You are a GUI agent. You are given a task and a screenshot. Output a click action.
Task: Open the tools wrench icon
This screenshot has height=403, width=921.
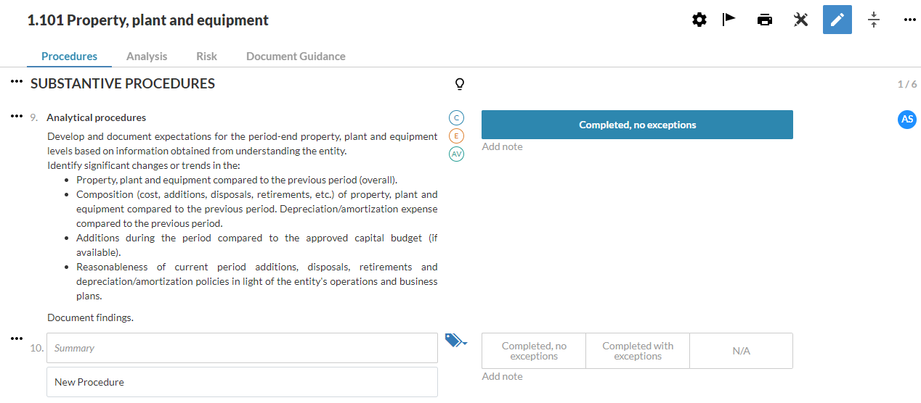tap(801, 20)
